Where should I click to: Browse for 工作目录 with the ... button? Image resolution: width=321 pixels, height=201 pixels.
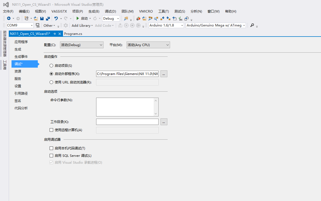tap(164, 122)
